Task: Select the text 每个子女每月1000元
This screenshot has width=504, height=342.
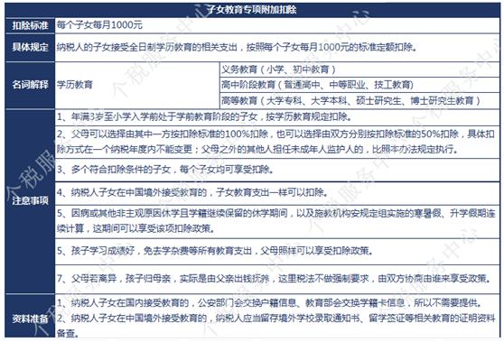Action: pos(99,25)
